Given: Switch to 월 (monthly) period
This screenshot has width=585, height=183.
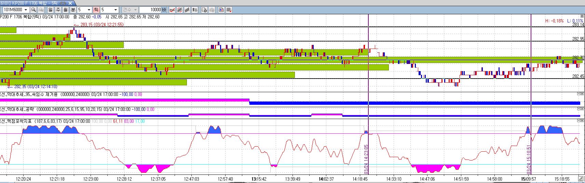Looking at the screenshot, I should tap(66, 10).
